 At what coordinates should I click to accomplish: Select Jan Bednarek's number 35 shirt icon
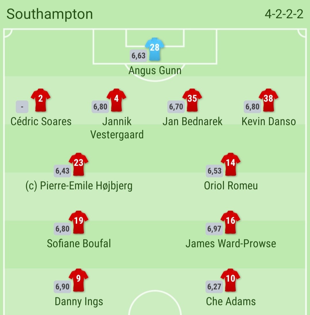(192, 100)
